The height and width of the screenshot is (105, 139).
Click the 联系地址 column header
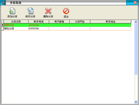[x=110, y=22]
